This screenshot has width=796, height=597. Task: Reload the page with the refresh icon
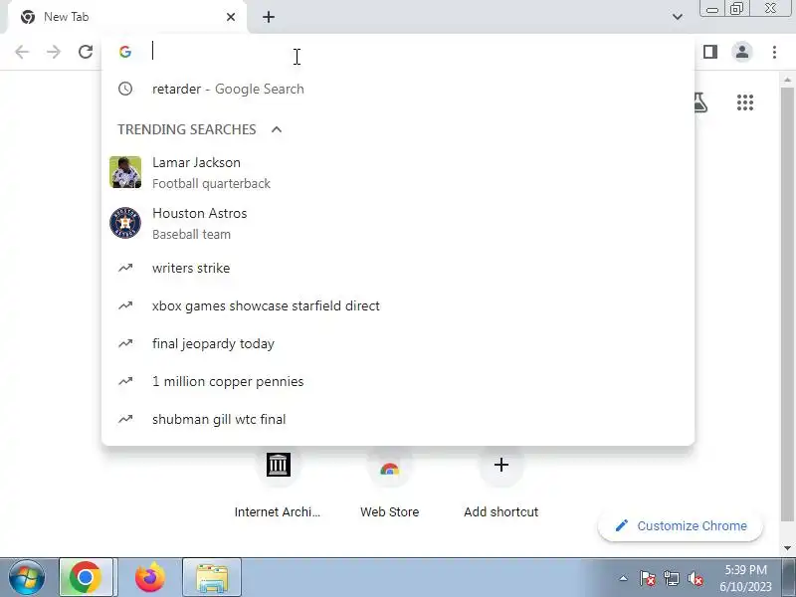click(86, 52)
